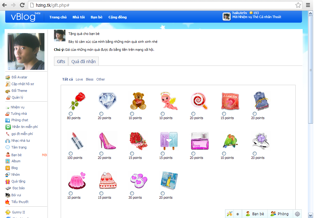The width and height of the screenshot is (314, 218).
Task: Filter gifts by Bless category
Action: (90, 79)
